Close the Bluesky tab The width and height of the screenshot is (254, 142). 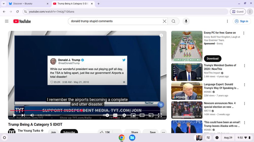[x=47, y=4]
